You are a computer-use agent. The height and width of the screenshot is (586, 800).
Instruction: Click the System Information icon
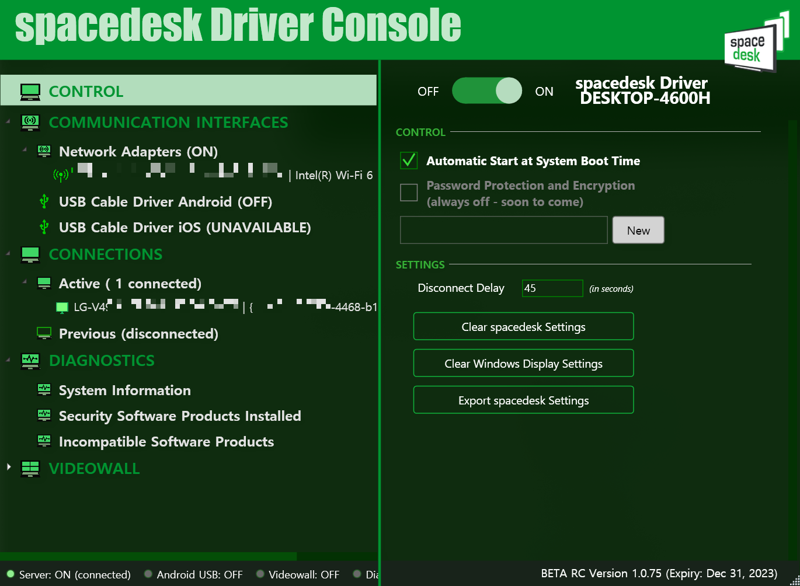pos(44,389)
